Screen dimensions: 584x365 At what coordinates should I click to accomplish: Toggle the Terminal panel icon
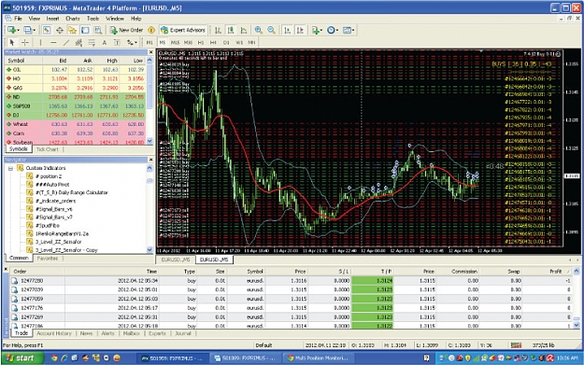[85, 30]
